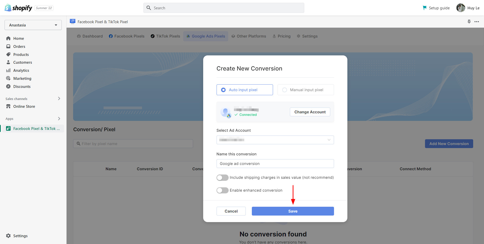Click the Summer '22 badge

point(44,8)
